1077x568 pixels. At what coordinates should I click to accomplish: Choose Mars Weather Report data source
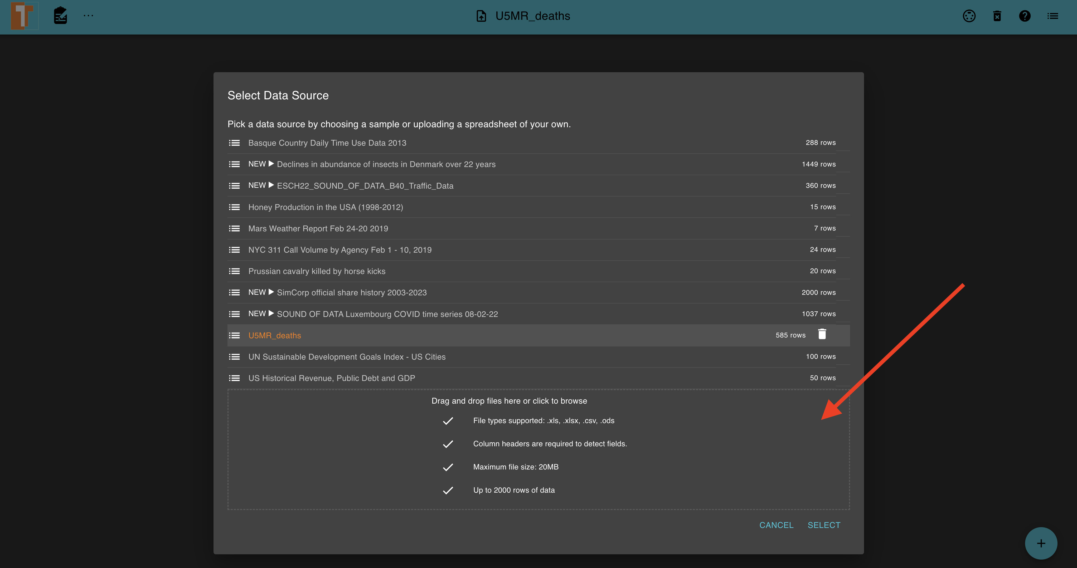pos(318,229)
